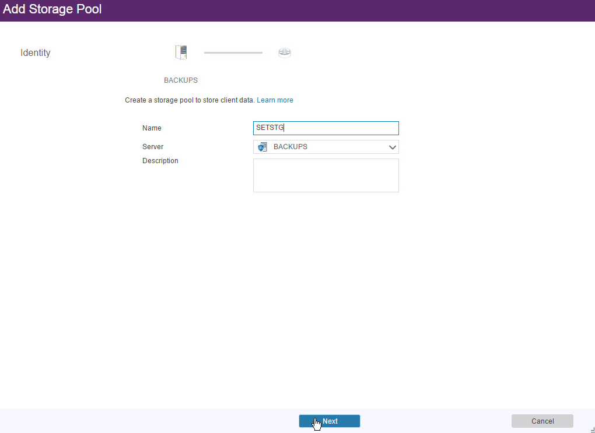Cancel the Add Storage Pool wizard
This screenshot has height=433, width=595.
542,421
